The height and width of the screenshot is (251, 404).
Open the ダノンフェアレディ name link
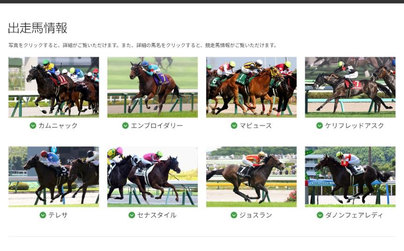point(354,215)
